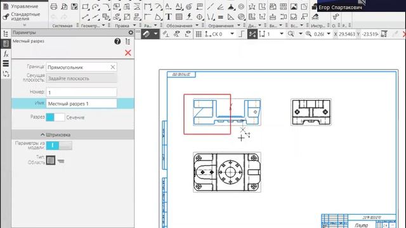
Task: Click the Print icon in System toolbar
Action: [54, 6]
